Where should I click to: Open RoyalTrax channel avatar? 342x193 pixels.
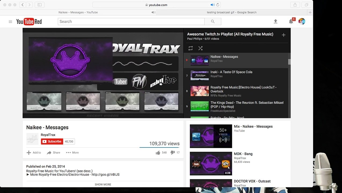click(32, 139)
